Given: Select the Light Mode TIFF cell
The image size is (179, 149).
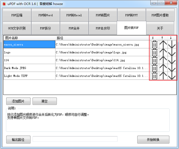Looking at the screenshot, I should (30, 76).
